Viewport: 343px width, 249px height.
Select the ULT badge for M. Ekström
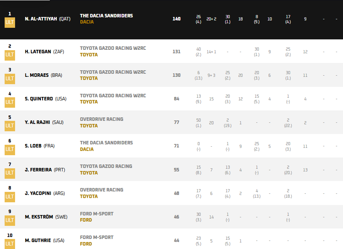[x=10, y=220]
